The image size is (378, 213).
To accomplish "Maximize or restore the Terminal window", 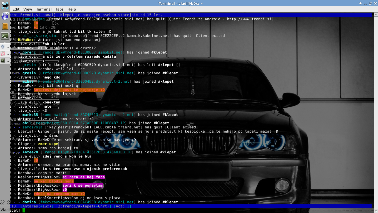I will (370, 3).
